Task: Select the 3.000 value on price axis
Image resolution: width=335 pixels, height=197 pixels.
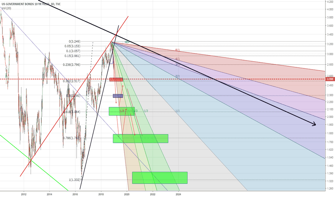Action: click(330, 54)
